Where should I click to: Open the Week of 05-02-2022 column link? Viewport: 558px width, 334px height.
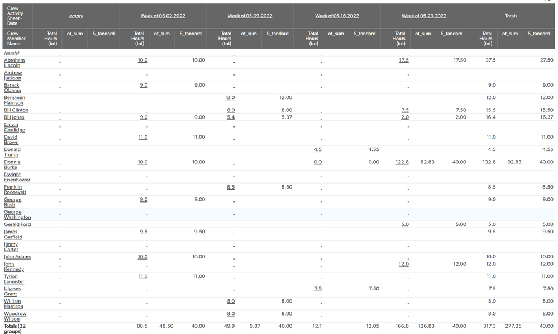click(x=163, y=16)
